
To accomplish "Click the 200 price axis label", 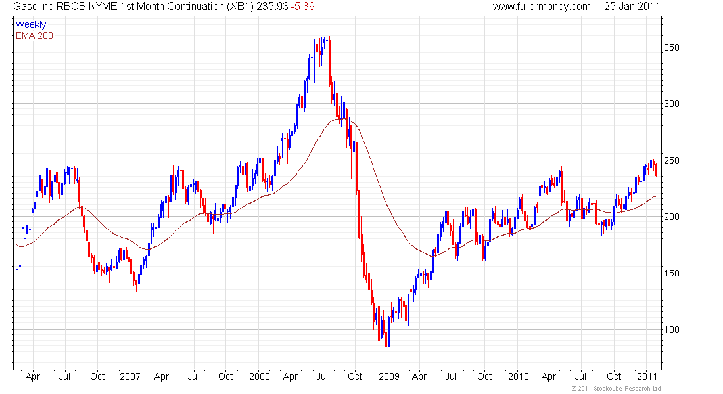I will [671, 217].
